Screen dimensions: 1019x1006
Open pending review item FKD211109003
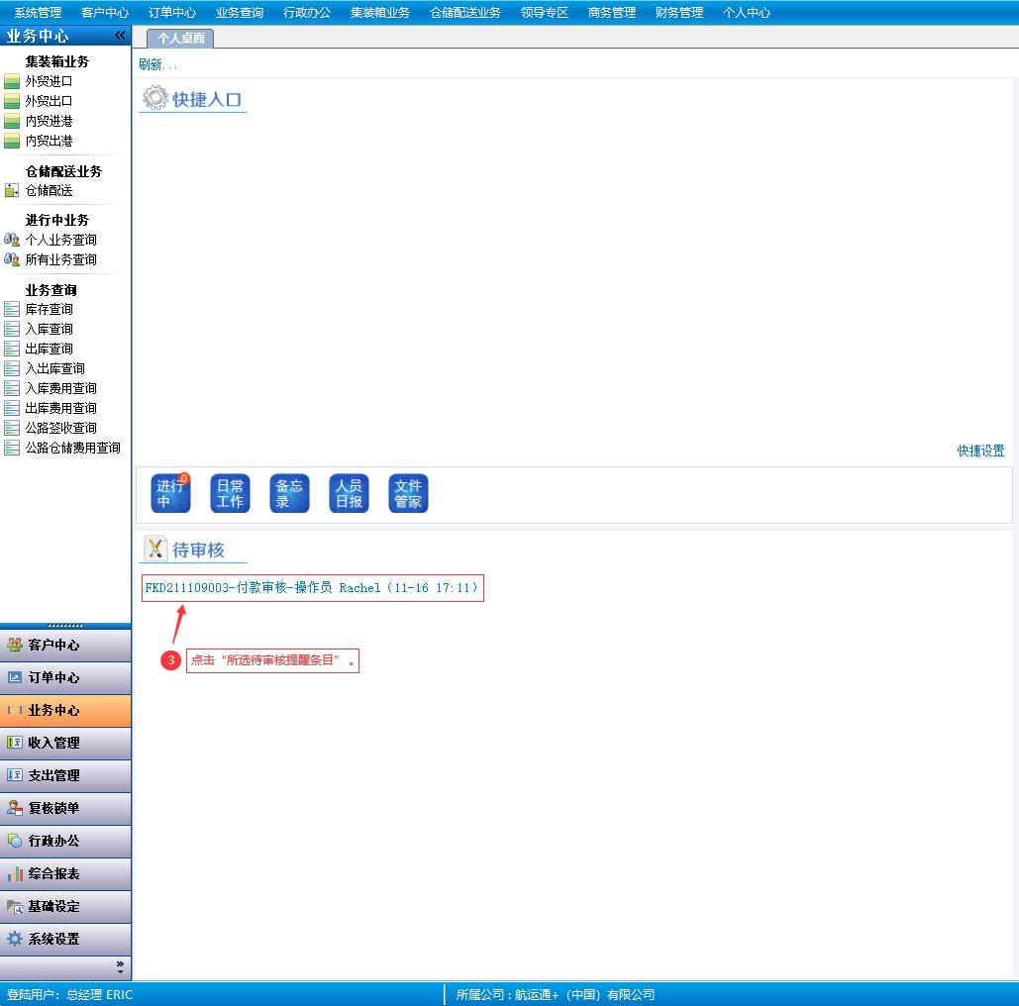tap(312, 588)
